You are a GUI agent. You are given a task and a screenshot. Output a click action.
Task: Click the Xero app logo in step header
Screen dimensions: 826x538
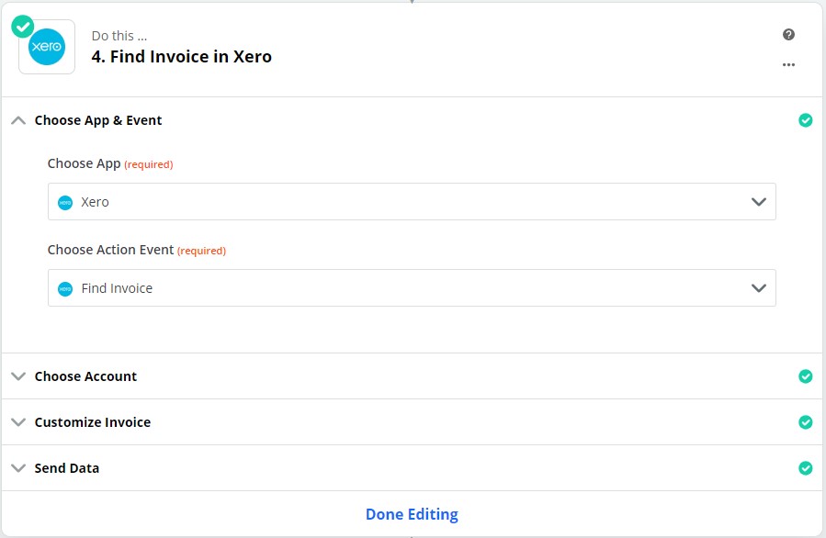(47, 47)
